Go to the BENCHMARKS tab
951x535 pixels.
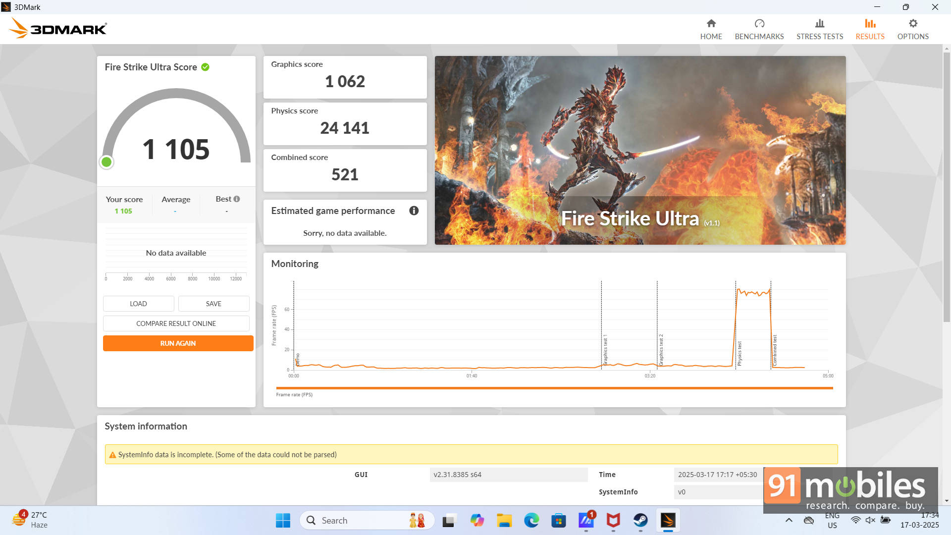point(759,29)
